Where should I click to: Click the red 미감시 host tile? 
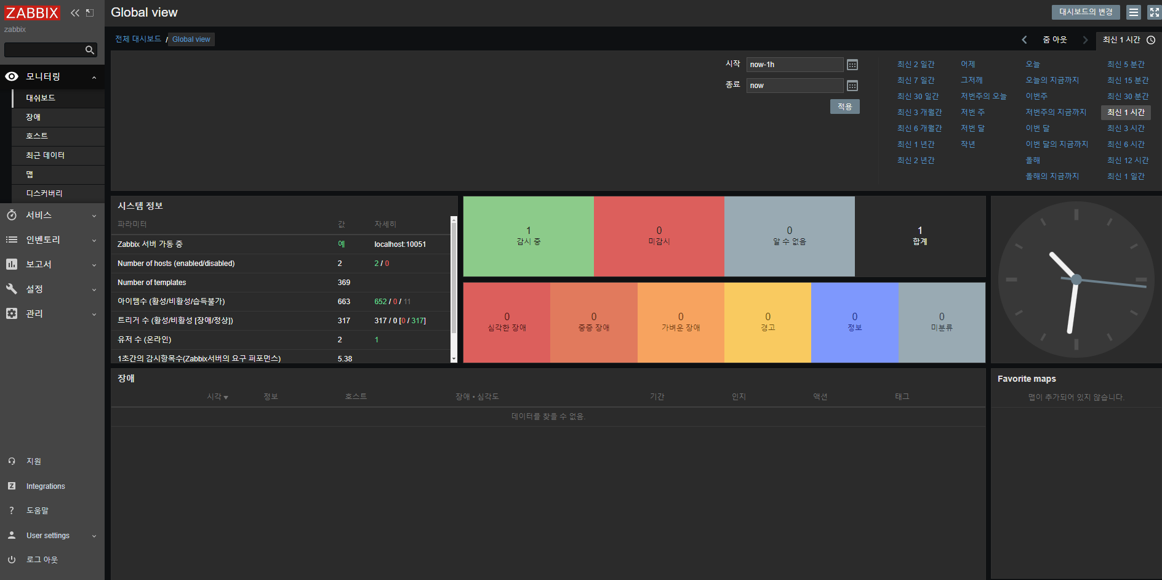(659, 236)
